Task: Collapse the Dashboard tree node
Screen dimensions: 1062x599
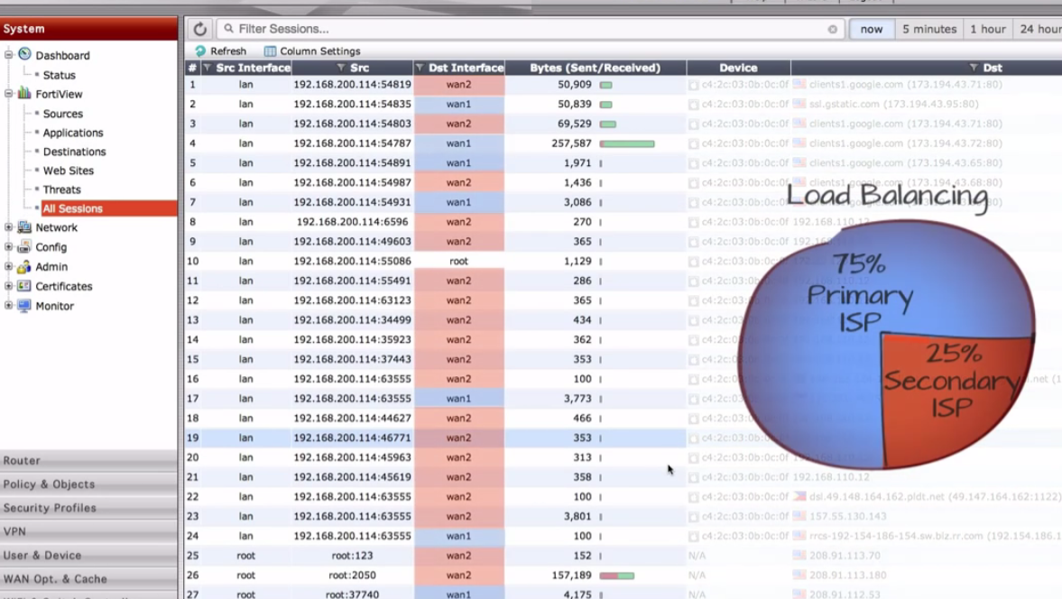Action: click(9, 55)
